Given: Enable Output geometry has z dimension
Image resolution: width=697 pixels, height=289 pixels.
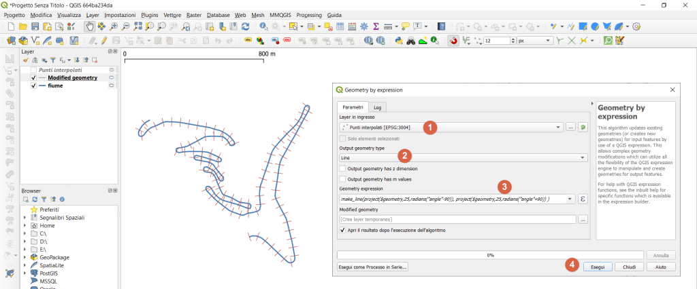Looking at the screenshot, I should 342,168.
